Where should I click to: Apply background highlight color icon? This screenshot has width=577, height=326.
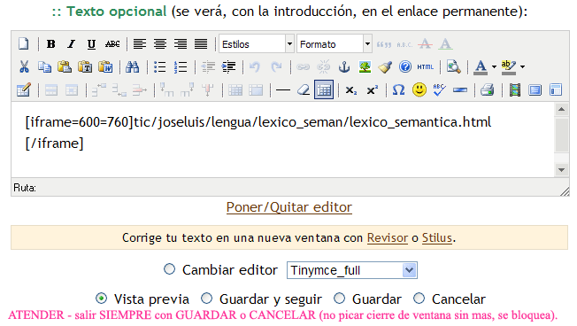[509, 67]
